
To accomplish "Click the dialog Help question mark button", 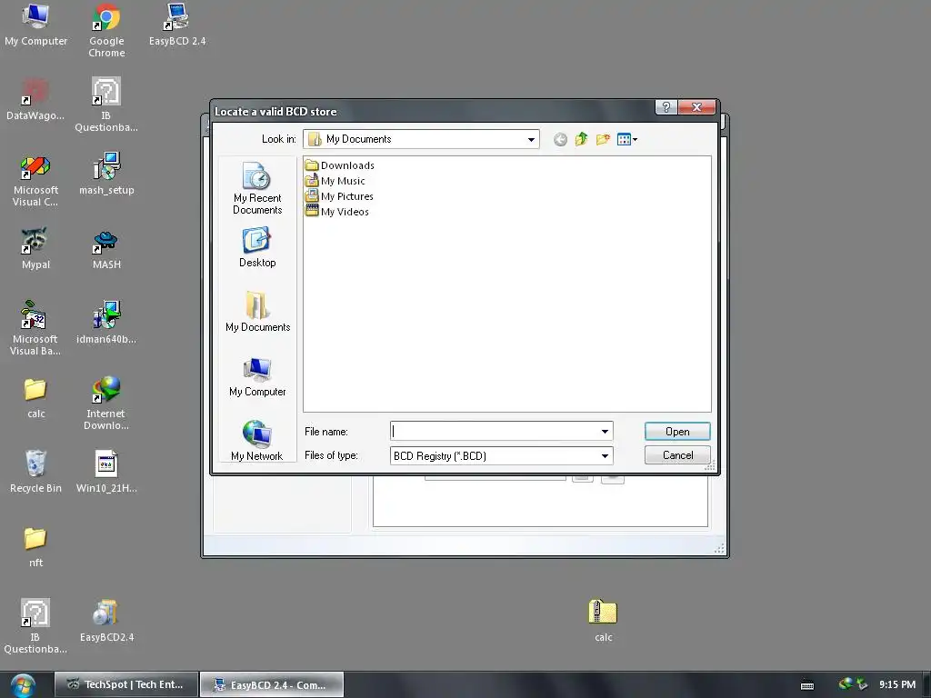I will (x=666, y=107).
